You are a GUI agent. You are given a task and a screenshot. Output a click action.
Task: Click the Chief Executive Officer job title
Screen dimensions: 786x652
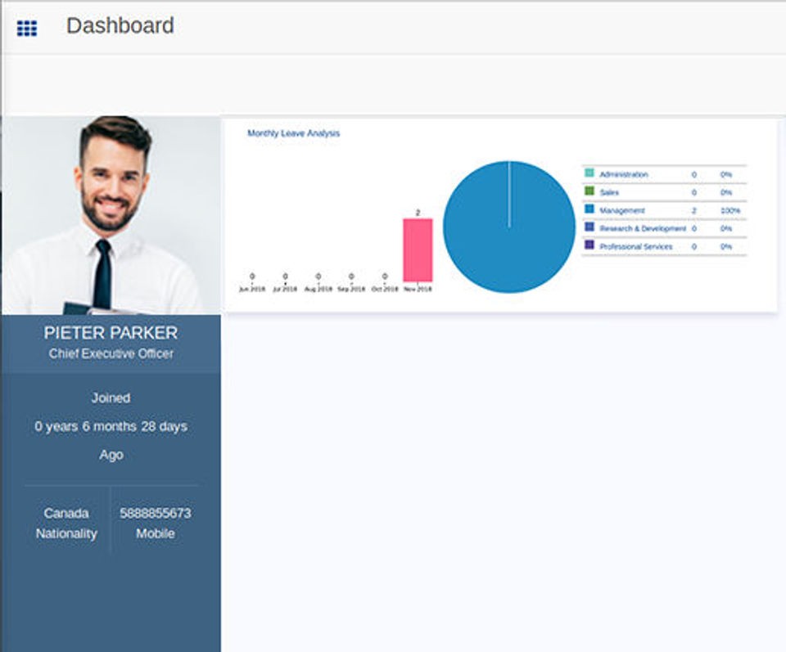click(x=111, y=353)
